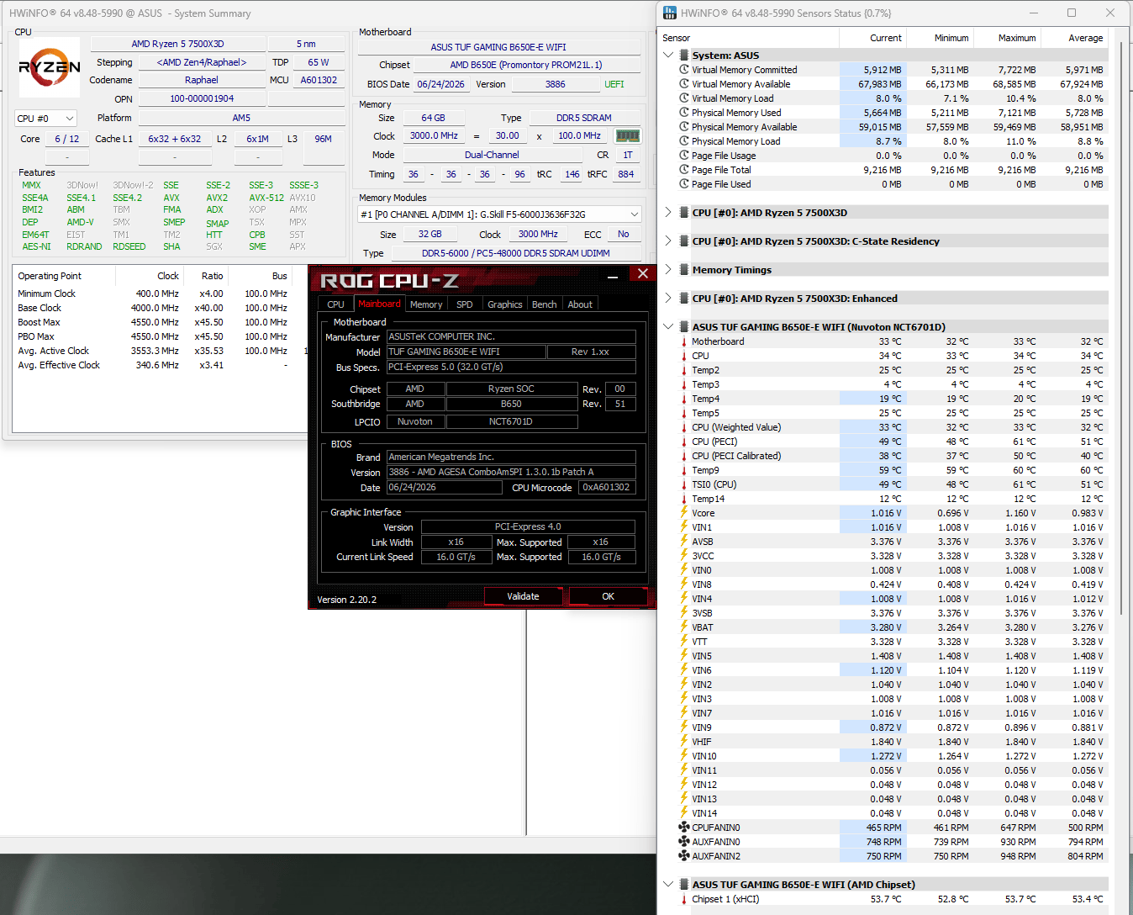
Task: Click the Ryzen logo in the System Summary
Action: click(50, 67)
